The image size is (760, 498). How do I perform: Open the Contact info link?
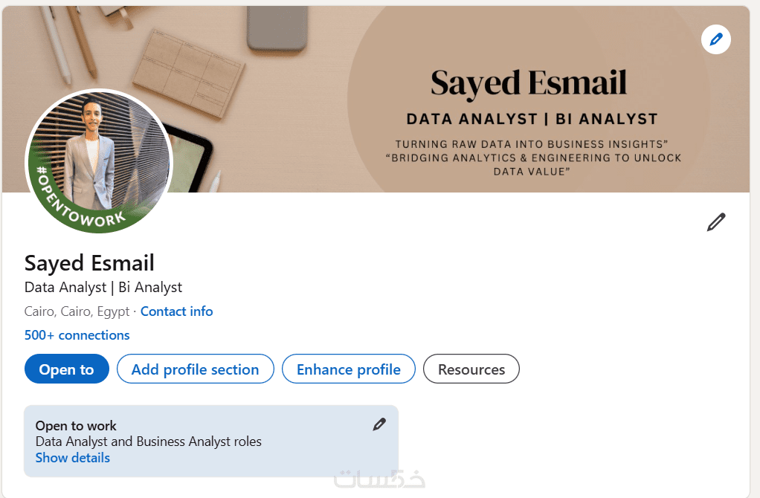click(176, 311)
